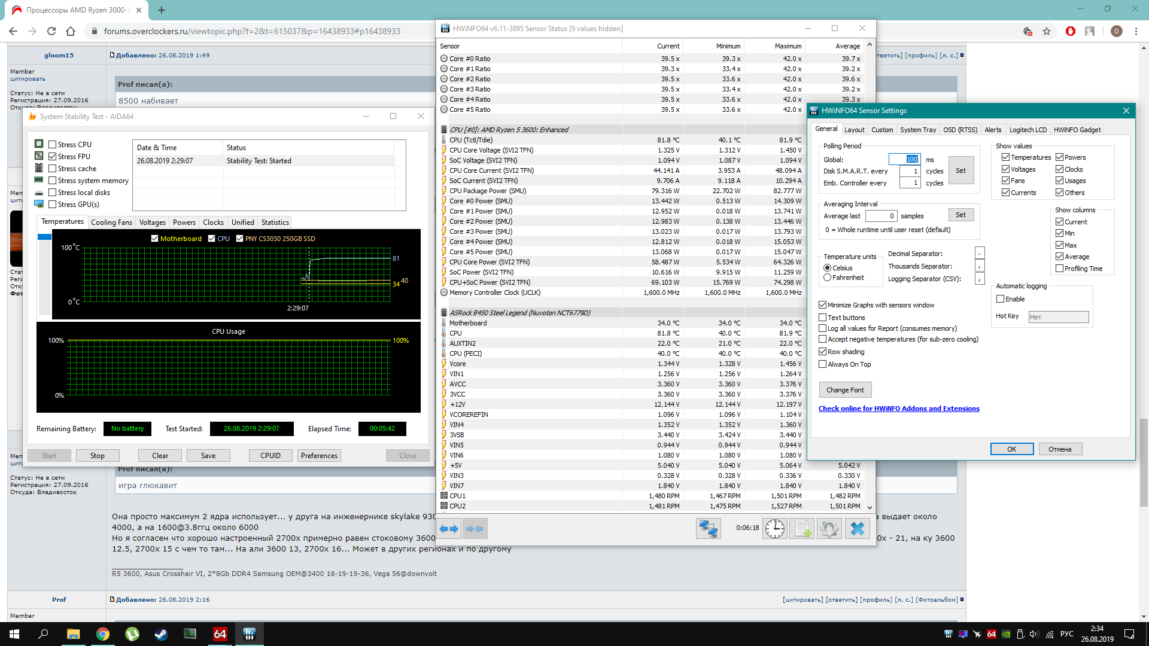
Task: Open the System Tray settings tab
Action: click(917, 130)
